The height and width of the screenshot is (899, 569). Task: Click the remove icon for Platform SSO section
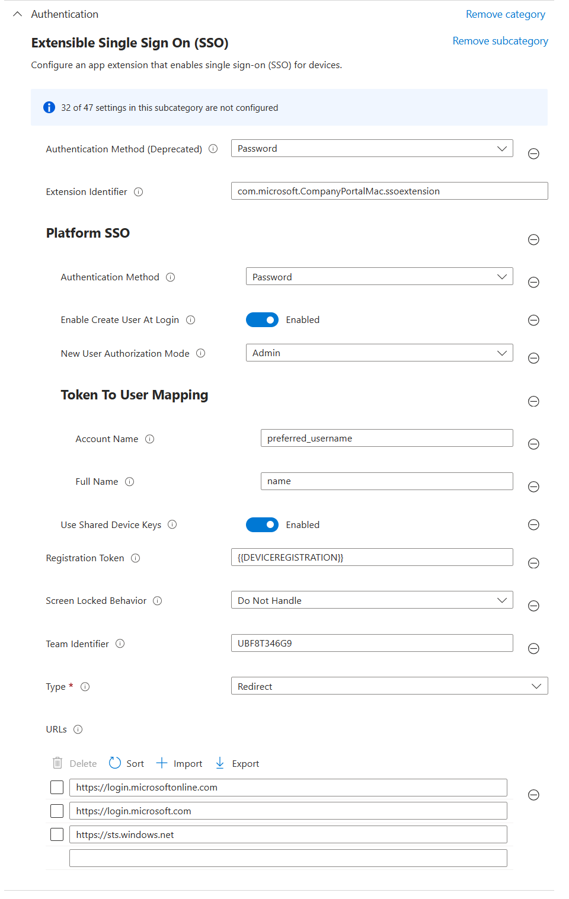point(533,239)
